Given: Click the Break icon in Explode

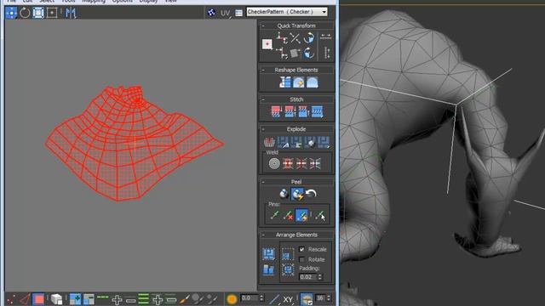Looking at the screenshot, I should [269, 142].
